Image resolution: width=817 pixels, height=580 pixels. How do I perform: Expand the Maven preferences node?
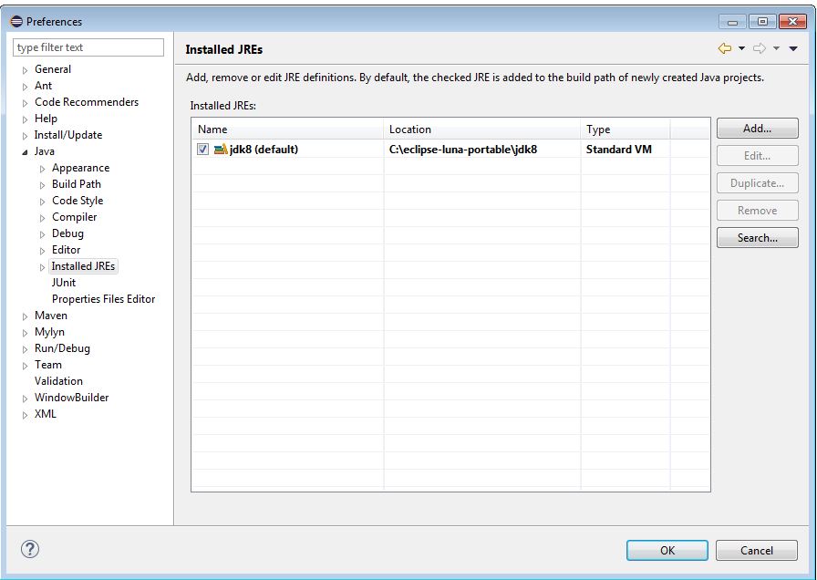click(x=26, y=316)
